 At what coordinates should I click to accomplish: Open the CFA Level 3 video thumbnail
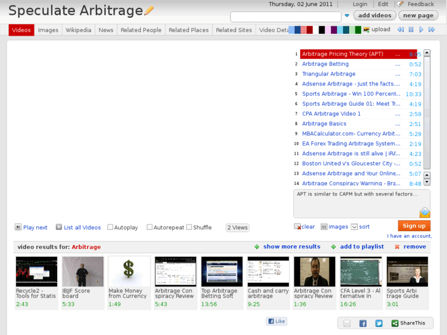(x=361, y=272)
